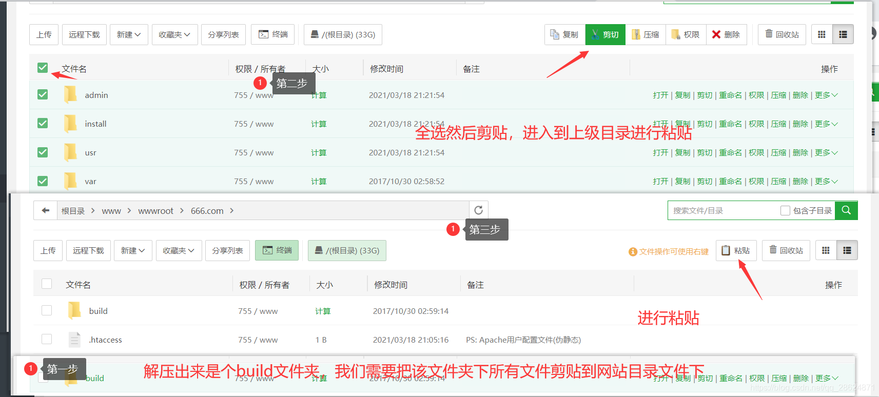The image size is (879, 397).
Task: Switch to list view in top panel
Action: tap(843, 34)
